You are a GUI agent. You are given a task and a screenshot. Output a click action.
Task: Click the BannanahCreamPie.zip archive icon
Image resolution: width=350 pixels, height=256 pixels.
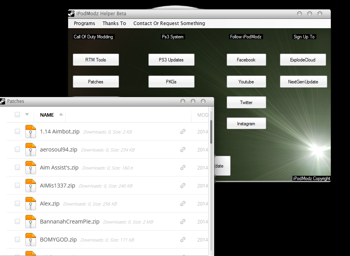(x=31, y=222)
